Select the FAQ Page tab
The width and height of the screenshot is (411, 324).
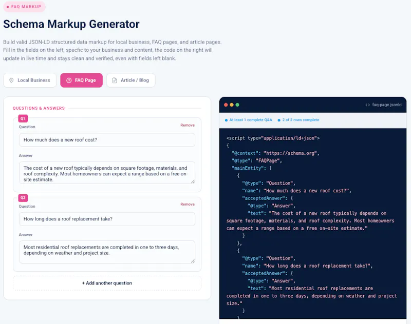pos(81,80)
